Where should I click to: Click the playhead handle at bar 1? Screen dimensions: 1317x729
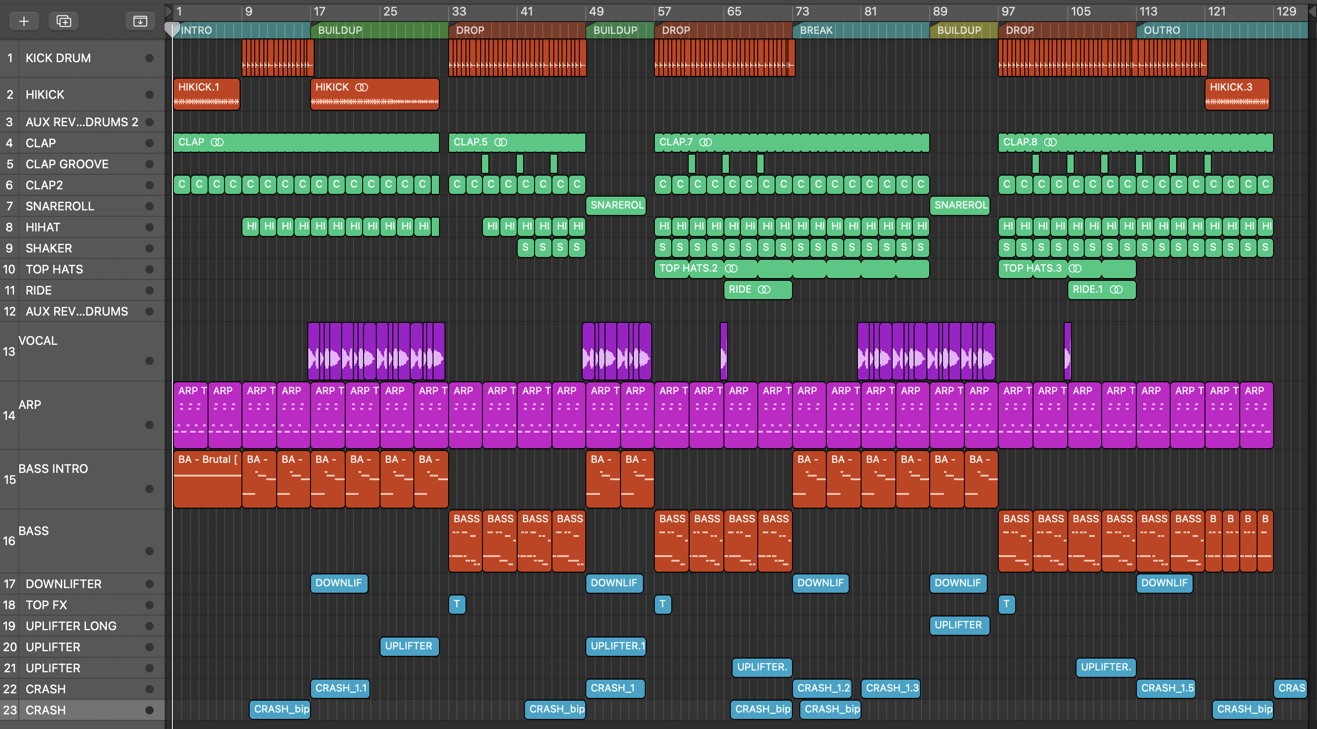pyautogui.click(x=172, y=30)
